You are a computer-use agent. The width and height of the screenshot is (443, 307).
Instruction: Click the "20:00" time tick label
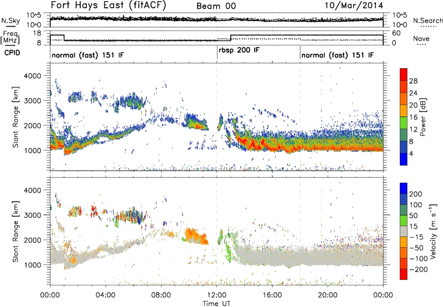point(327,295)
